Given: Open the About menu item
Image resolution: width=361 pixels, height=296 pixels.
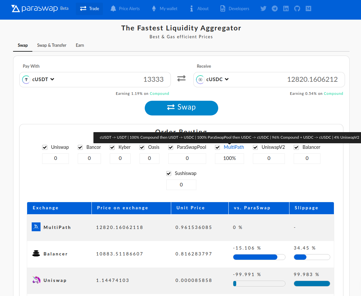Looking at the screenshot, I should tap(199, 9).
